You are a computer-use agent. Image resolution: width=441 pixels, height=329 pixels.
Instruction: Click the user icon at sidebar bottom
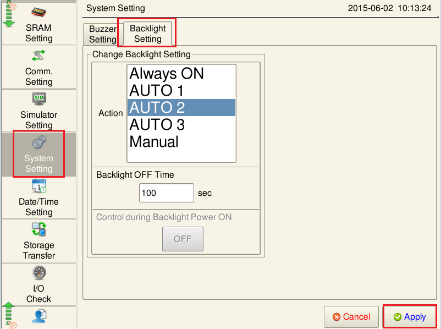pos(38,316)
